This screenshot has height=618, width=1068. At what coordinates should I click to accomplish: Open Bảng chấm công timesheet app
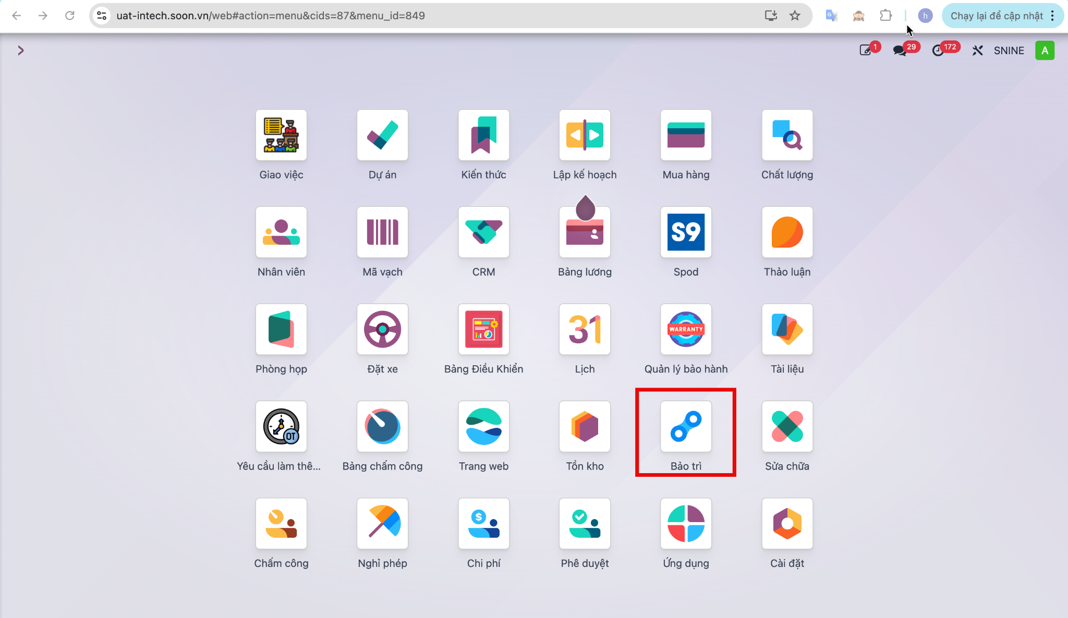382,426
